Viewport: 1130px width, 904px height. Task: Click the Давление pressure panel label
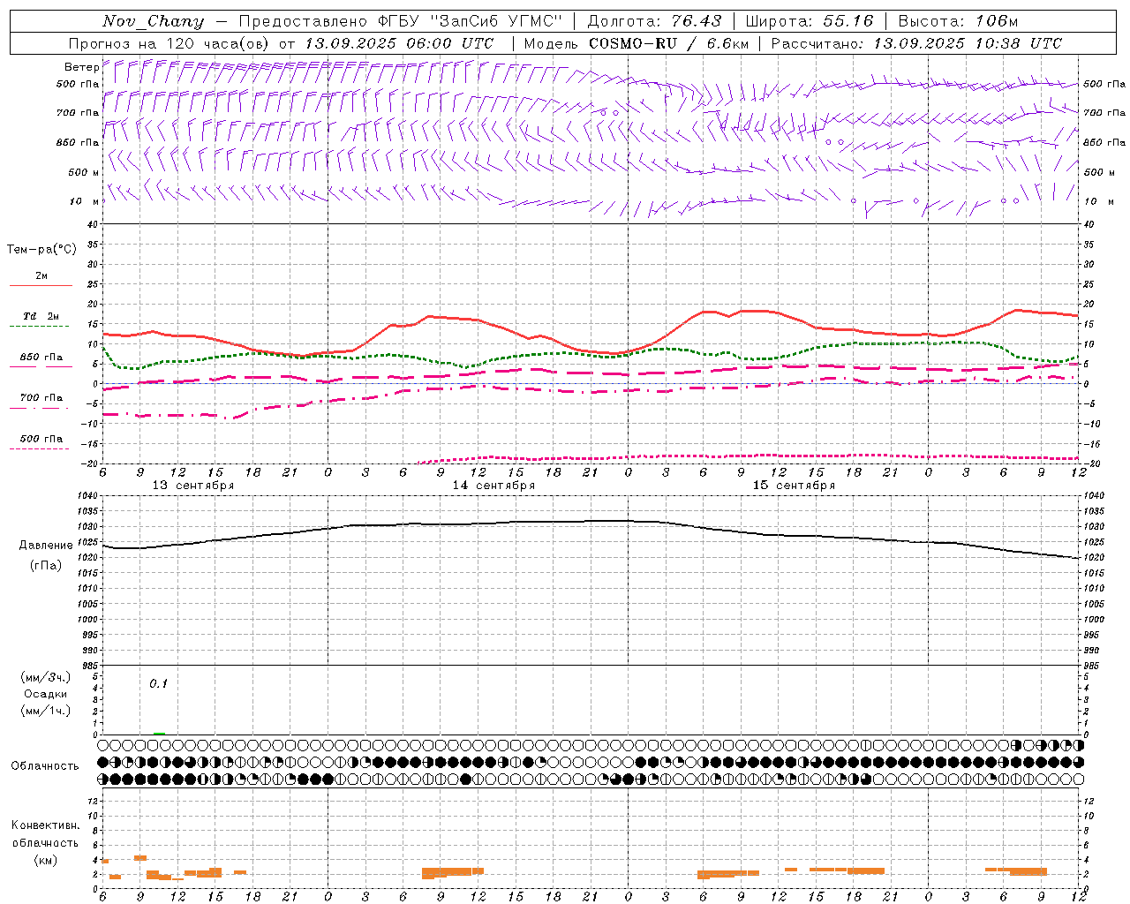pyautogui.click(x=46, y=546)
